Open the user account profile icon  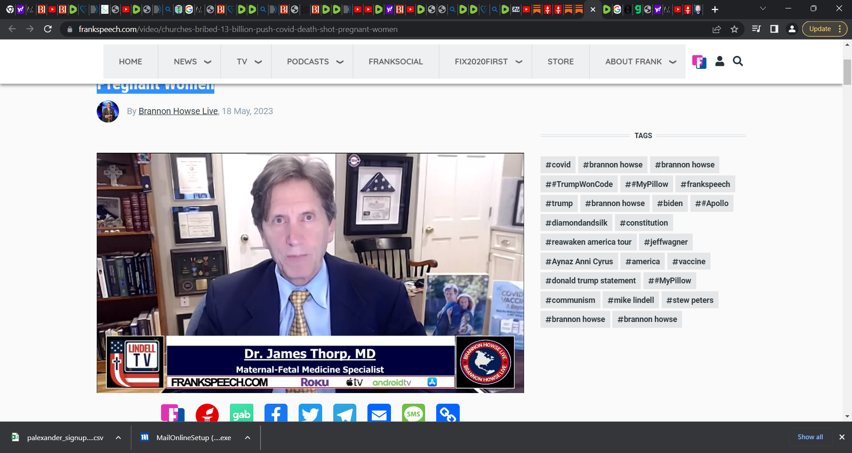(x=719, y=61)
